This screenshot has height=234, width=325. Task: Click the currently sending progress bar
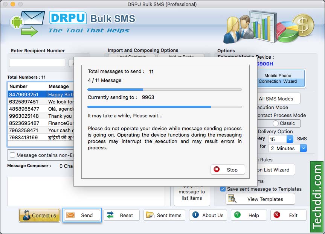pyautogui.click(x=165, y=107)
